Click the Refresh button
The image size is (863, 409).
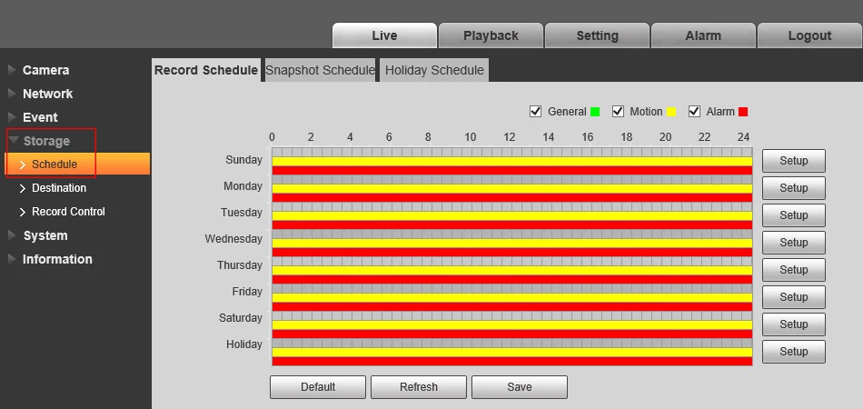point(418,387)
